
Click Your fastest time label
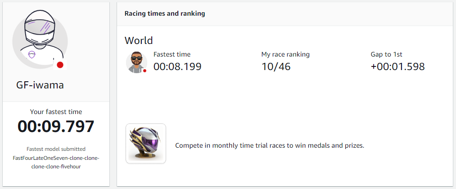(56, 112)
